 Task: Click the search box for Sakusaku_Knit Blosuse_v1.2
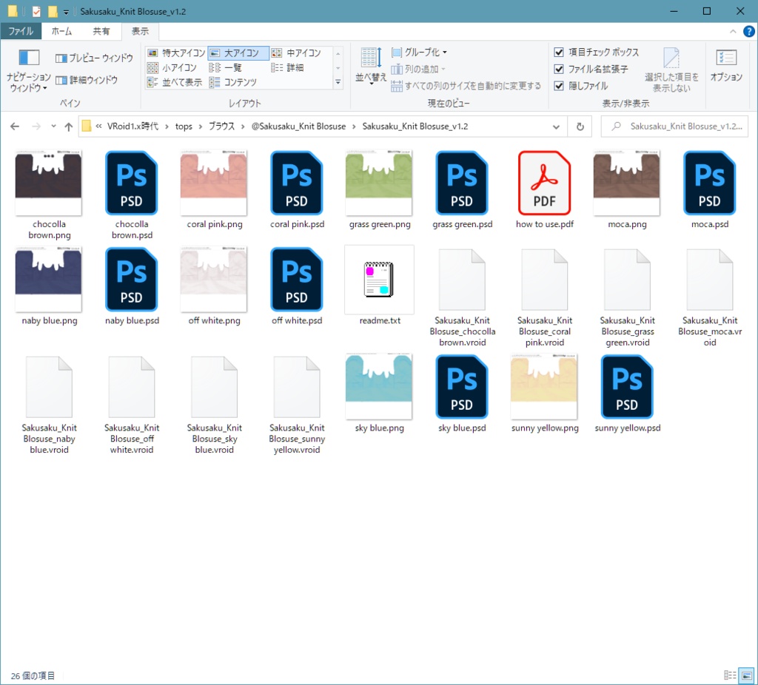click(674, 126)
